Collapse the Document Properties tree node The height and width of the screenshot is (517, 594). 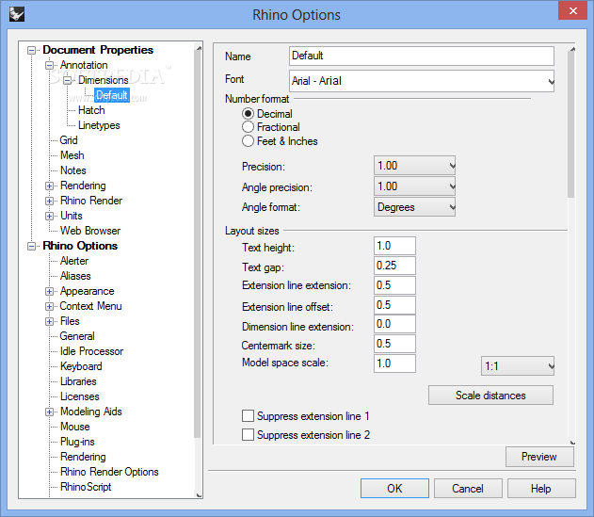tap(32, 51)
